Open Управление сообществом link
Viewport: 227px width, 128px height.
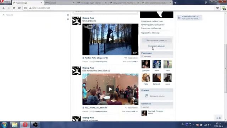point(152,21)
